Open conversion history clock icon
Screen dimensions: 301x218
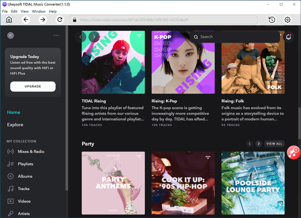(272, 20)
